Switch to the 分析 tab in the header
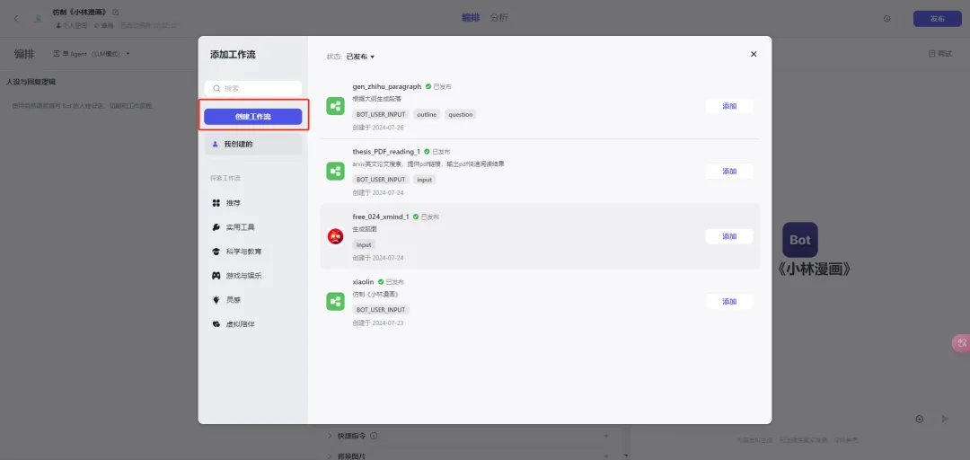This screenshot has width=970, height=460. tap(498, 18)
